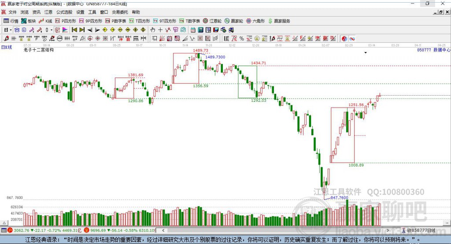The image size is (451, 244).
Task: Open the T数字表 time number table
Action: point(189,21)
